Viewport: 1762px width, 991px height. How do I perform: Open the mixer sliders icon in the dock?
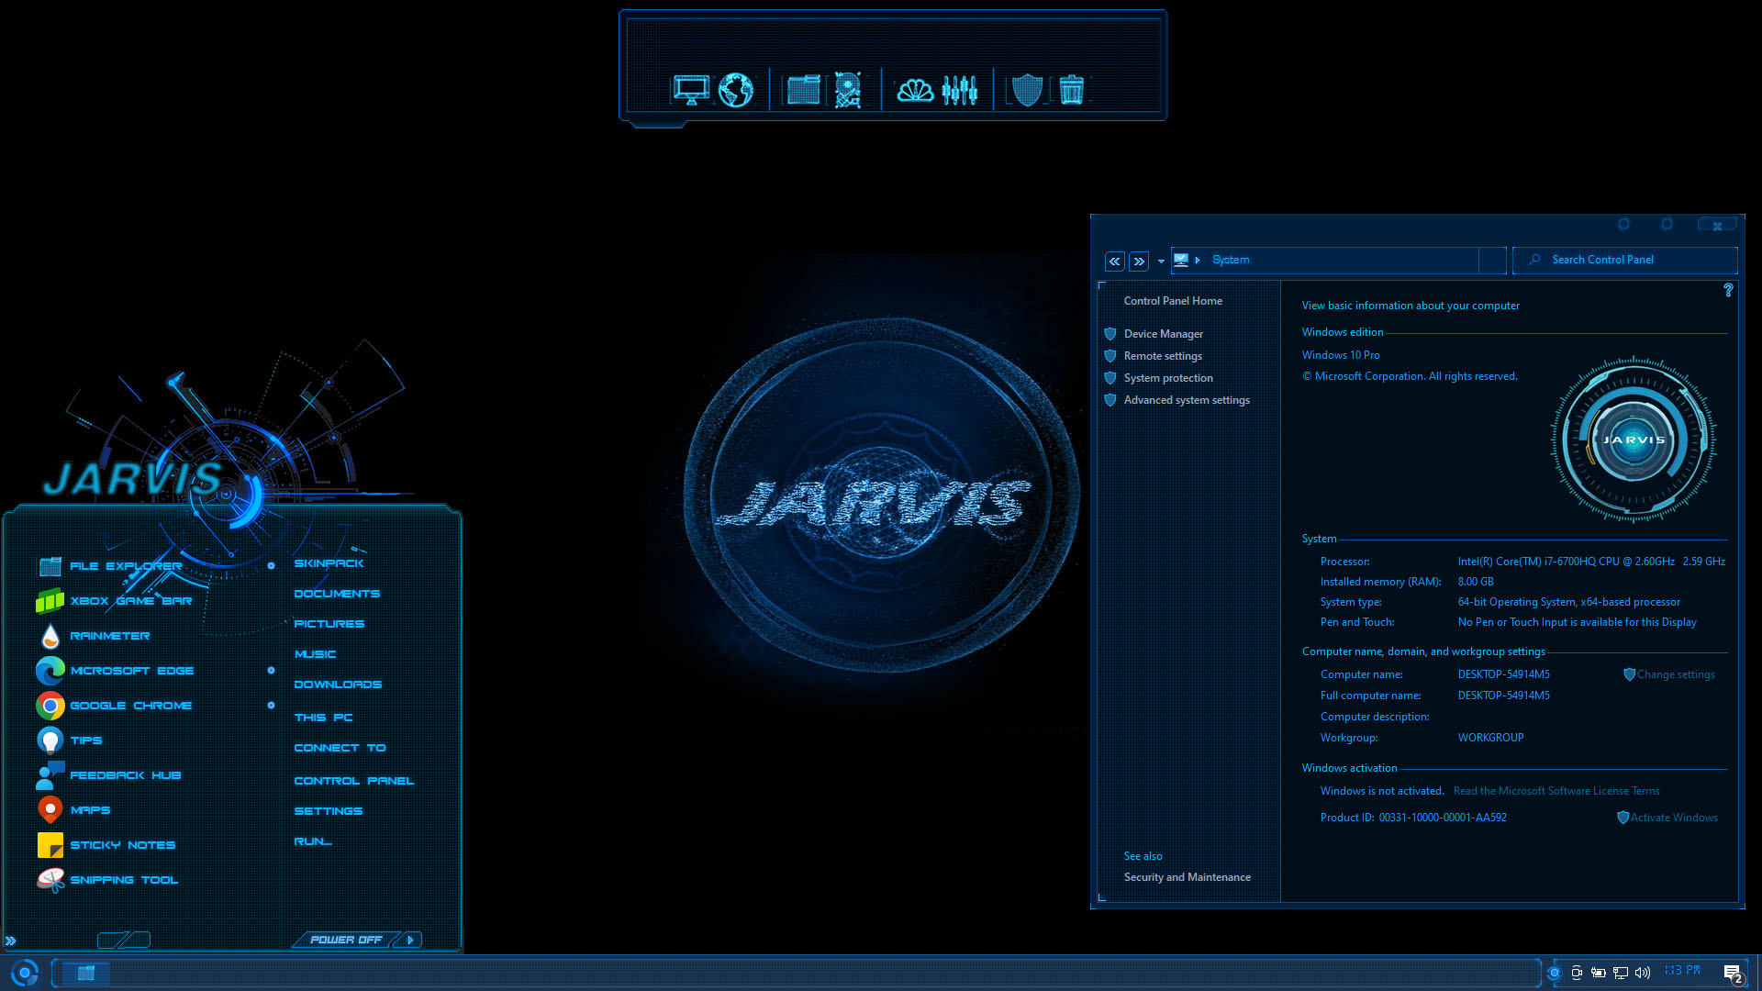959,90
